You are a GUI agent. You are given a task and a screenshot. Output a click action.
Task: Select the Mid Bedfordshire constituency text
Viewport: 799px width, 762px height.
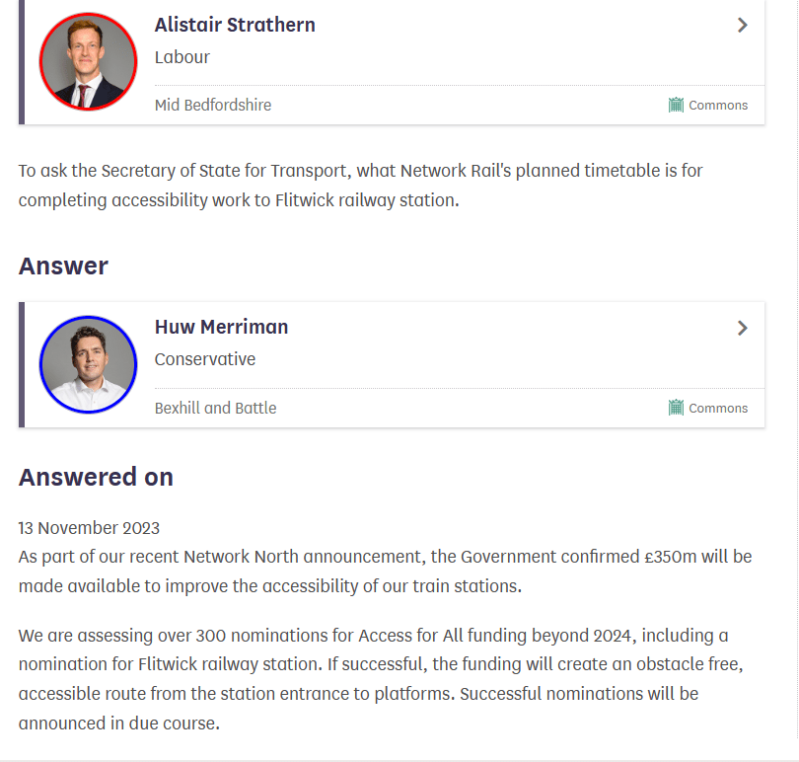click(x=213, y=105)
